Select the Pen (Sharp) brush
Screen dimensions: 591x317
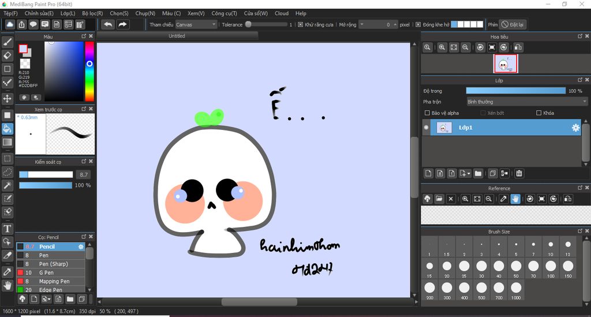pos(51,264)
